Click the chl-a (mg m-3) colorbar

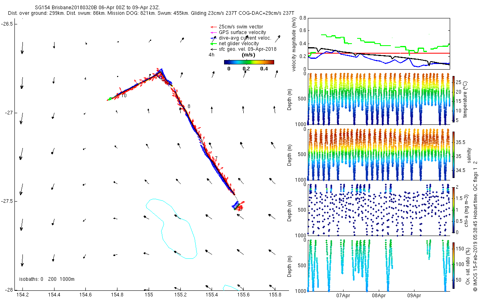tap(453, 209)
